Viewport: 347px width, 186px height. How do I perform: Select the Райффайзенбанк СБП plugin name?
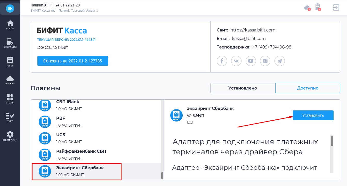pos(81,151)
